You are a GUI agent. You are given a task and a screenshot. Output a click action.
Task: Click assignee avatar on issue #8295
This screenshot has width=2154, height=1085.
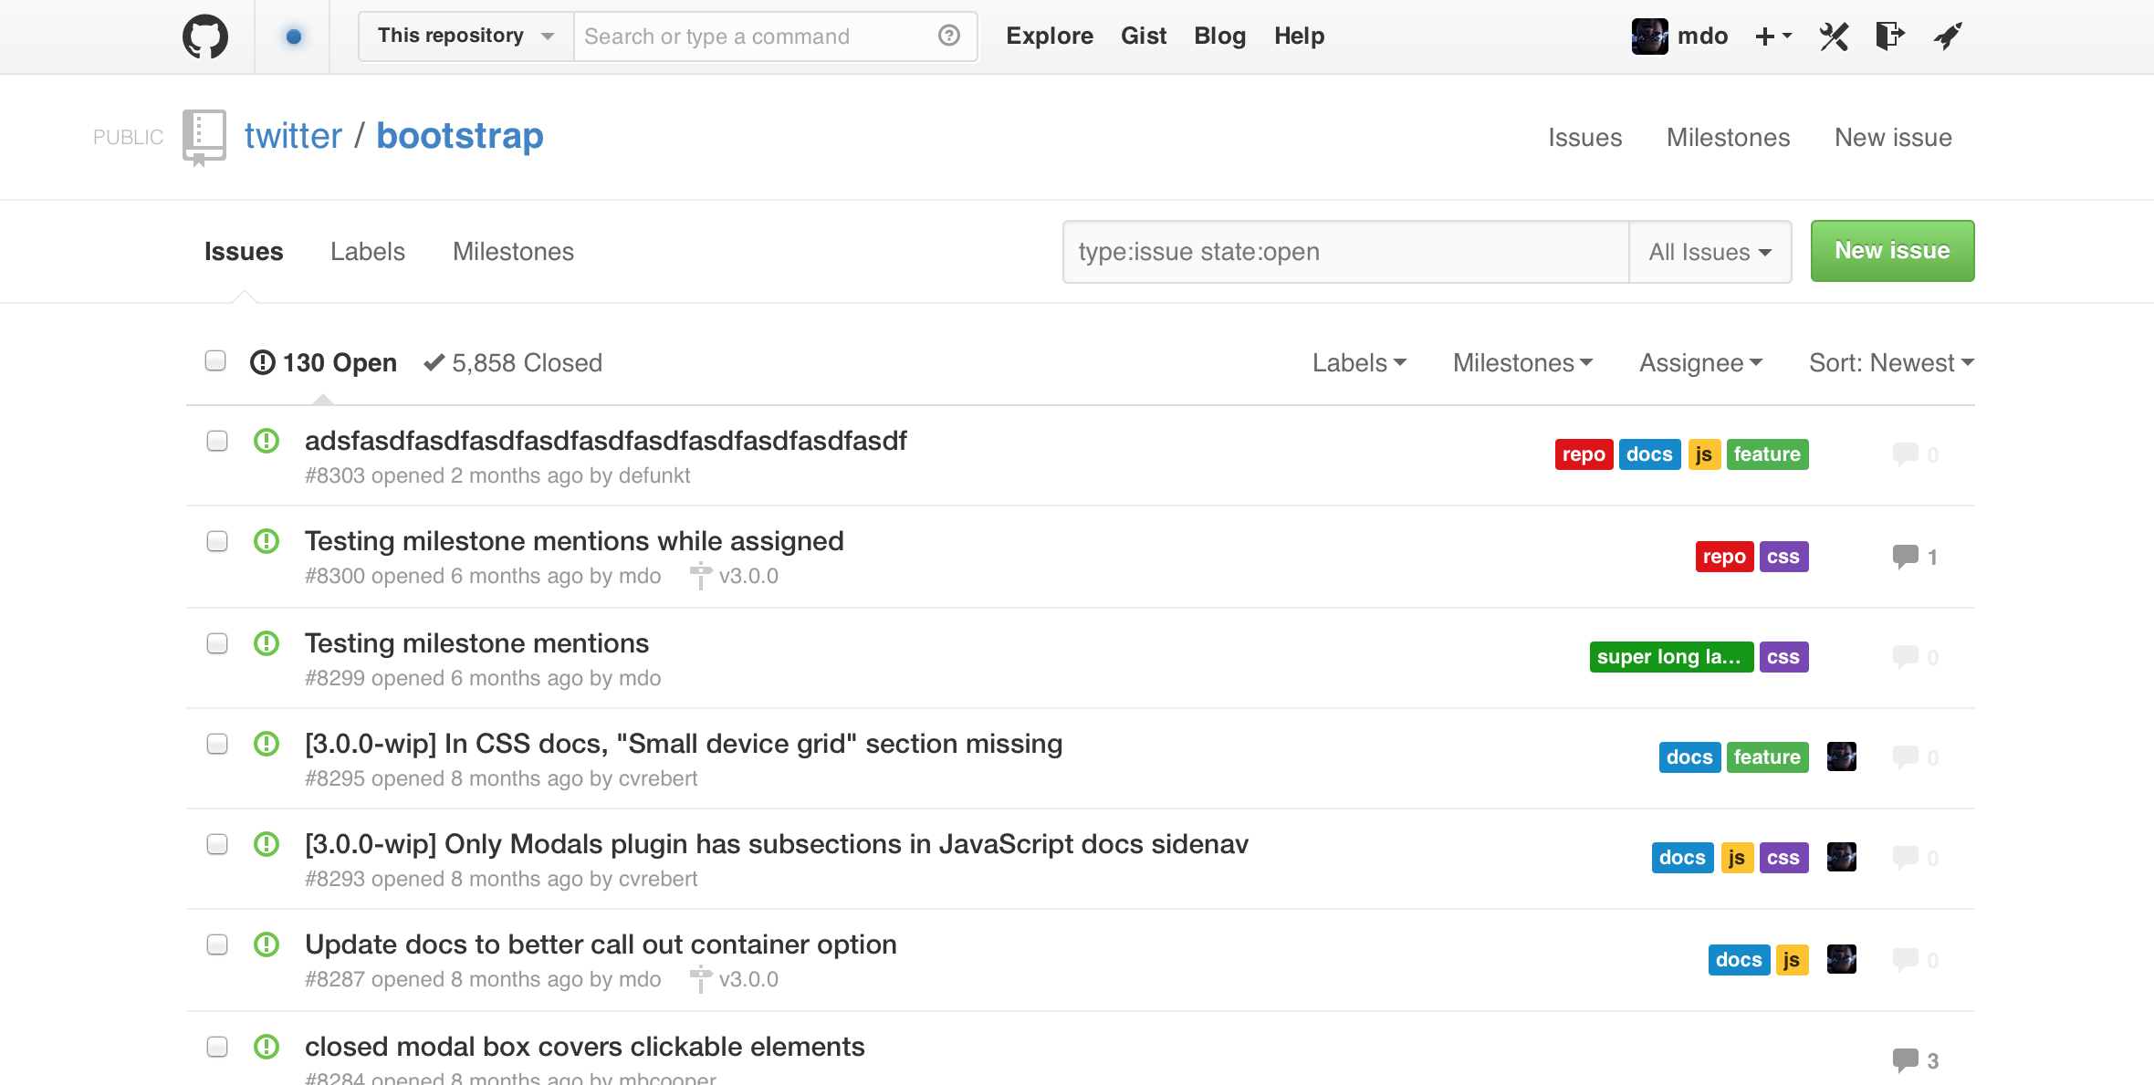pos(1841,757)
